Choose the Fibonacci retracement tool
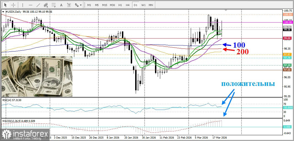 tap(53, 5)
